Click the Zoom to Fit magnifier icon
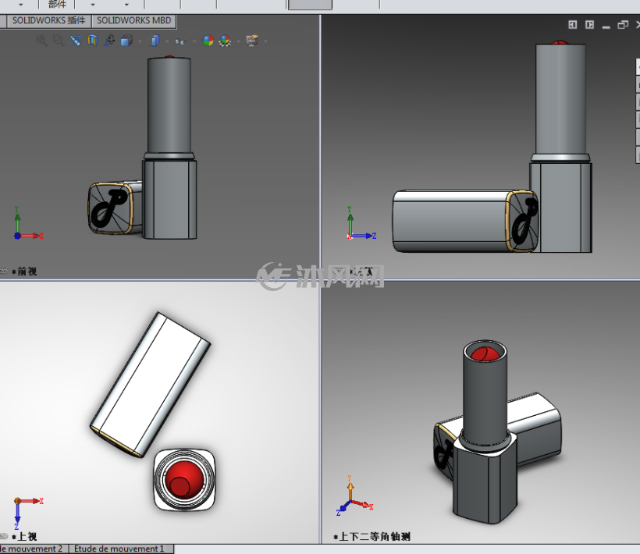 [41, 40]
